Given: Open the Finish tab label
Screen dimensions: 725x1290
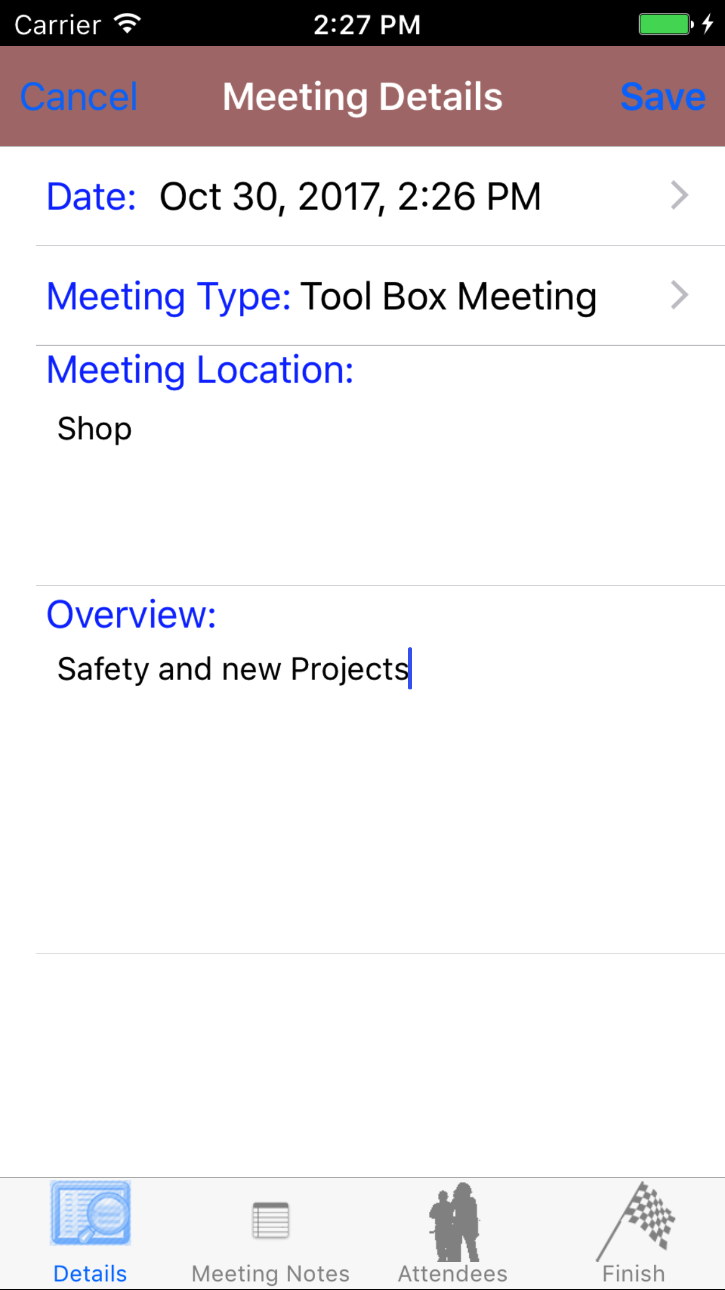Looking at the screenshot, I should pos(633,1274).
